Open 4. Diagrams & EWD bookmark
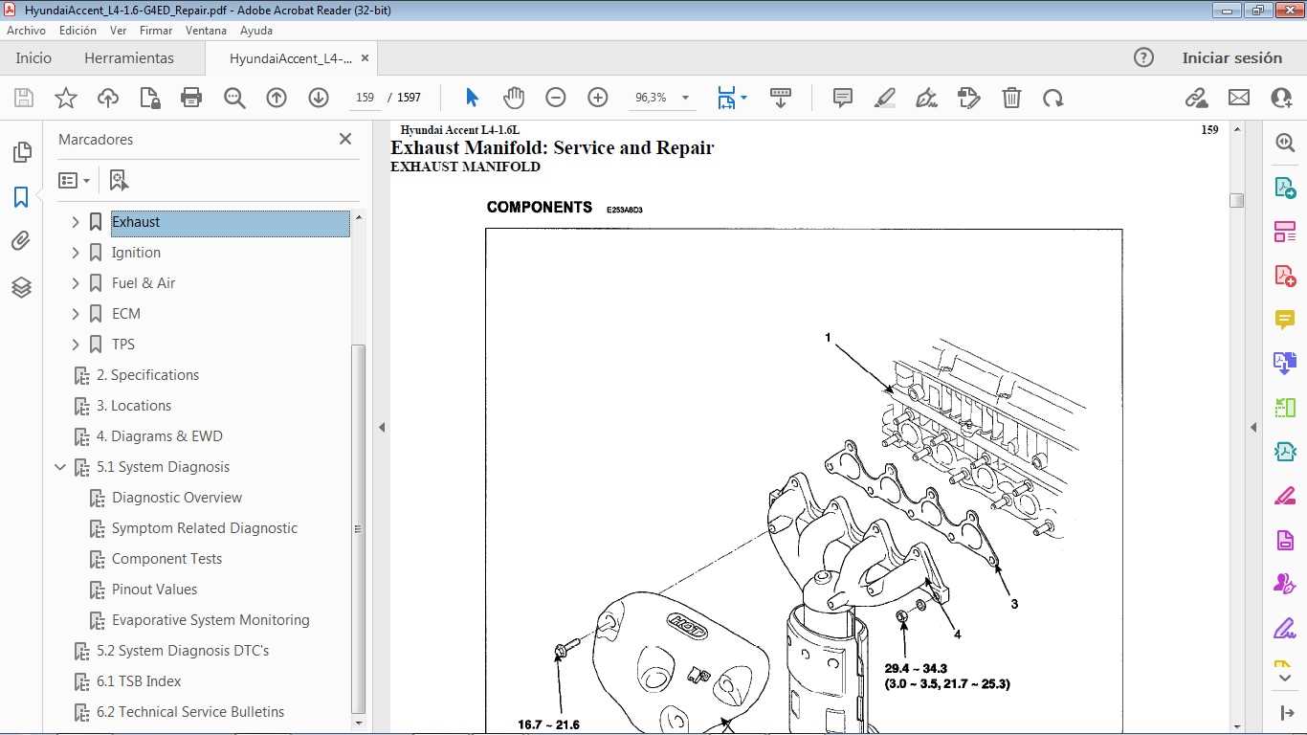The width and height of the screenshot is (1307, 735). pyautogui.click(x=160, y=436)
